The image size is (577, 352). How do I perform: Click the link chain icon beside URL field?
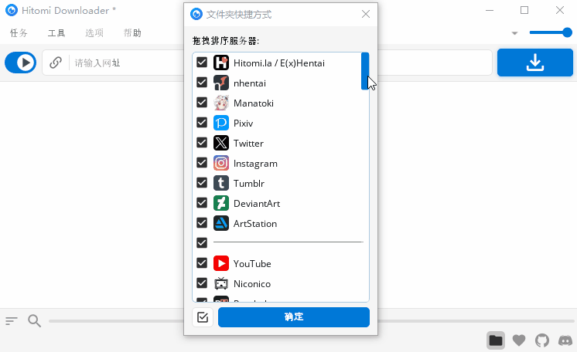click(x=56, y=63)
